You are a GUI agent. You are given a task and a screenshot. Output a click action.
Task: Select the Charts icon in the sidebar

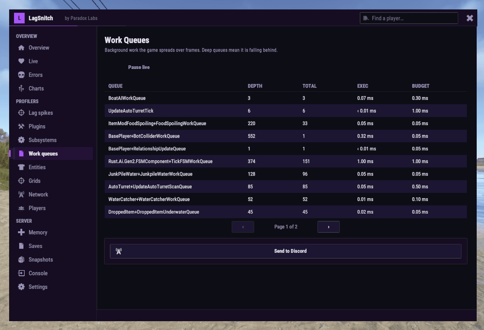pos(21,88)
